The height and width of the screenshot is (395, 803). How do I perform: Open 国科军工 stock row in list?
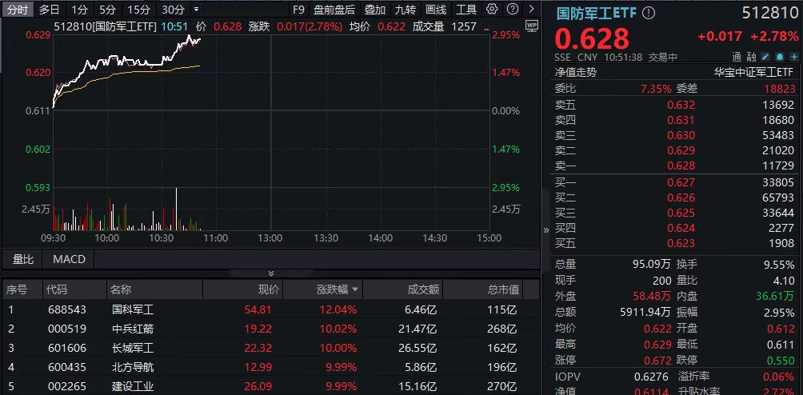pyautogui.click(x=132, y=309)
